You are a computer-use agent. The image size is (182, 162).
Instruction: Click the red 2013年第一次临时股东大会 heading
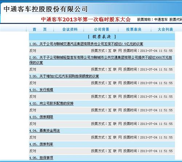[x=86, y=19]
